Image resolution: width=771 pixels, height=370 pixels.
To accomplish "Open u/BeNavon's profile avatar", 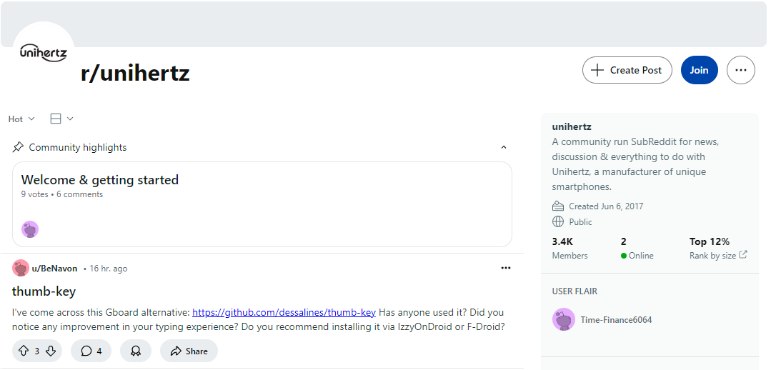I will pos(21,268).
